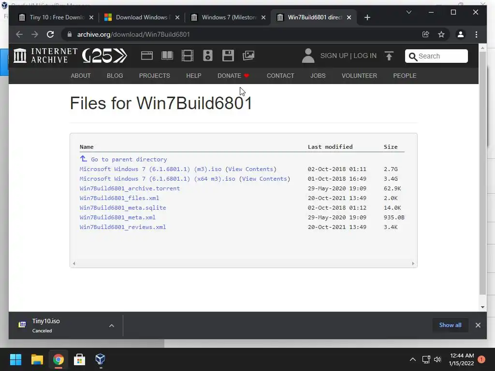
Task: Open the volume control in tray
Action: click(x=437, y=359)
